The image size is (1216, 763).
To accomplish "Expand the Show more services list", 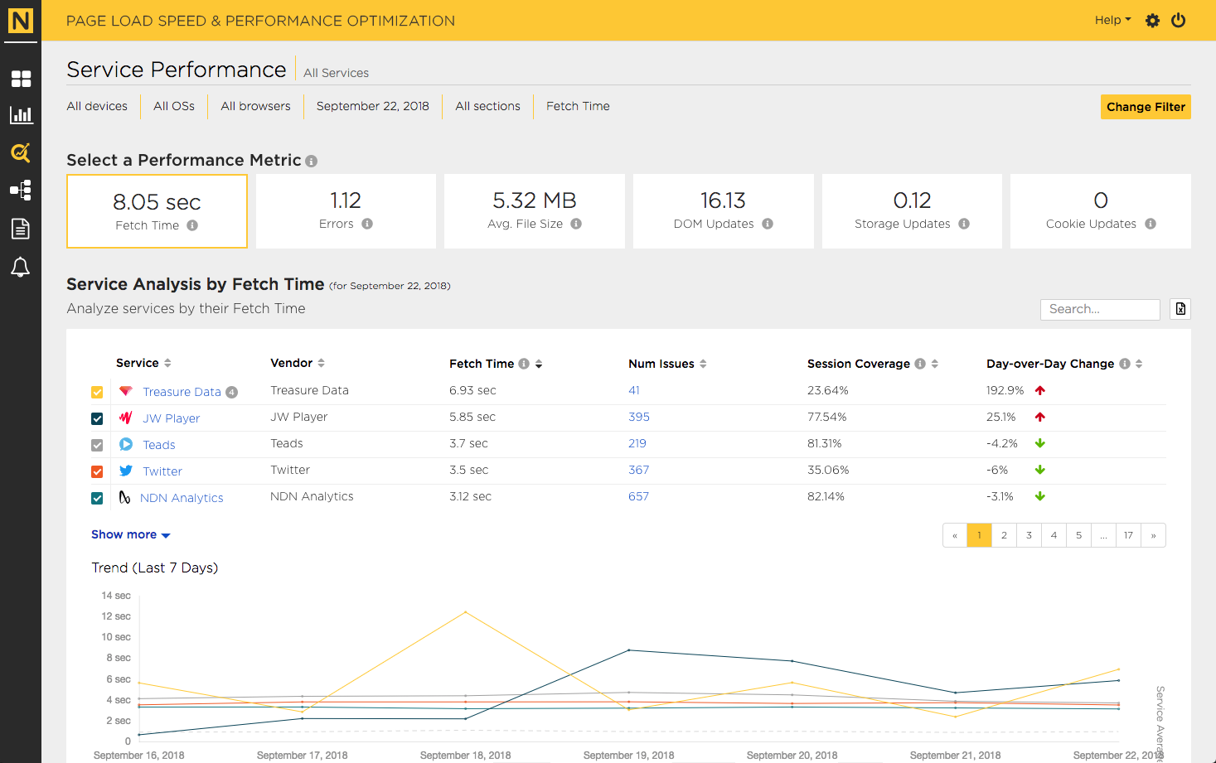I will 131,534.
